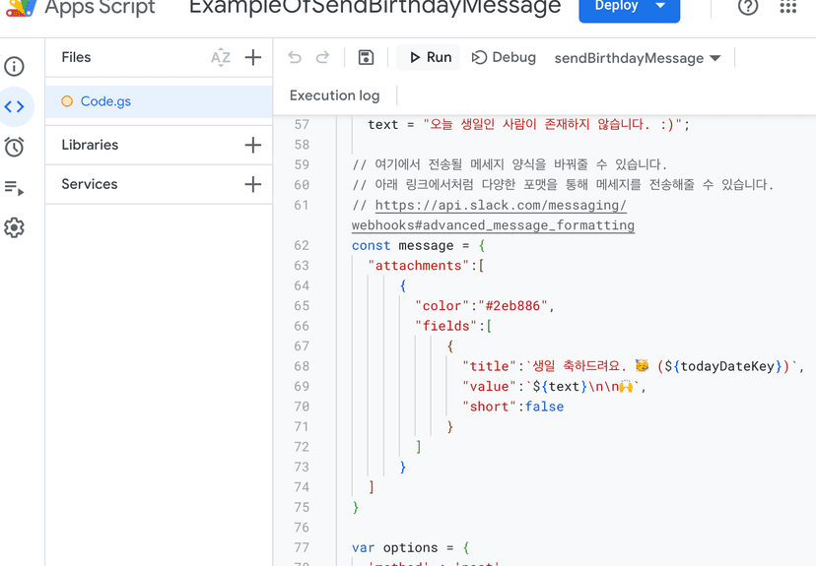This screenshot has height=566, width=816.
Task: Open the Executions list icon
Action: point(14,188)
